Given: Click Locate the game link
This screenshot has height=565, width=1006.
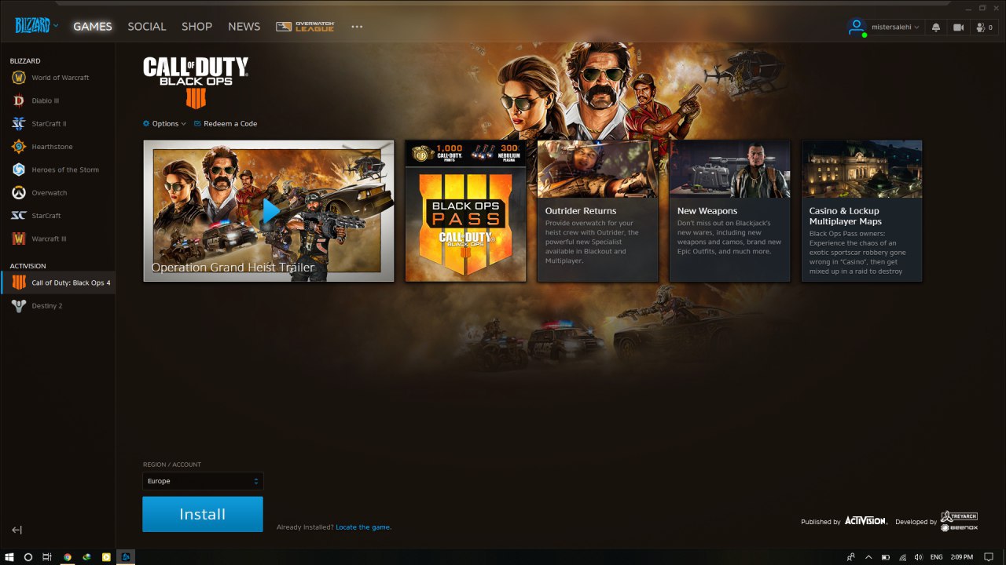Looking at the screenshot, I should tap(363, 527).
